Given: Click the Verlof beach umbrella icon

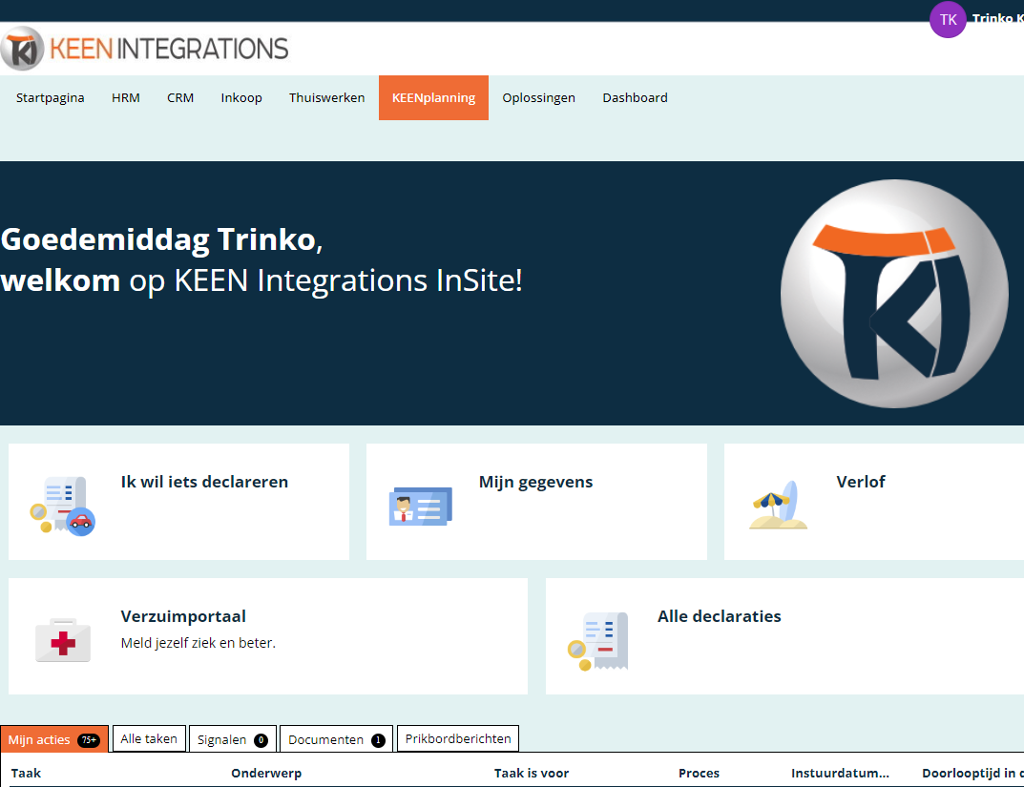Looking at the screenshot, I should click(x=779, y=505).
